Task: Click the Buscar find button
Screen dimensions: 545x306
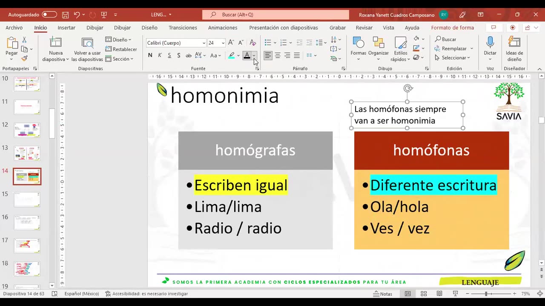Action: coord(445,39)
